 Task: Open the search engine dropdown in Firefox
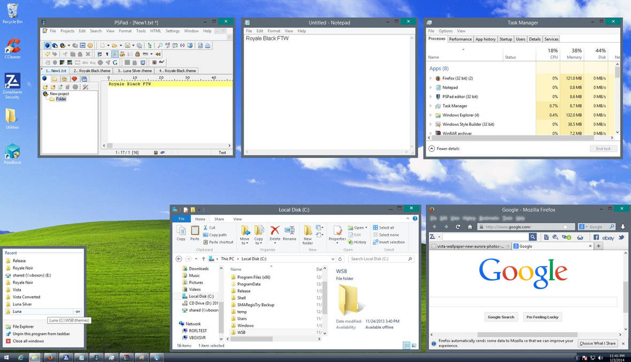click(588, 227)
